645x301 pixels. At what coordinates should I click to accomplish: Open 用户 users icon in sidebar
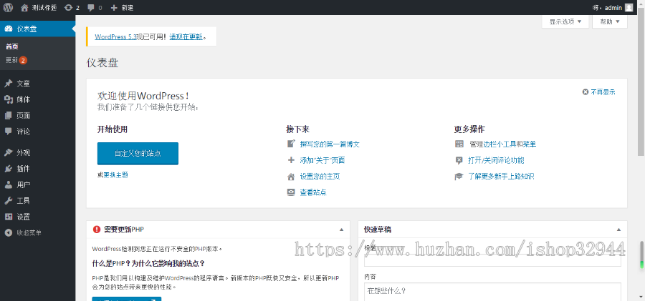[x=8, y=184]
